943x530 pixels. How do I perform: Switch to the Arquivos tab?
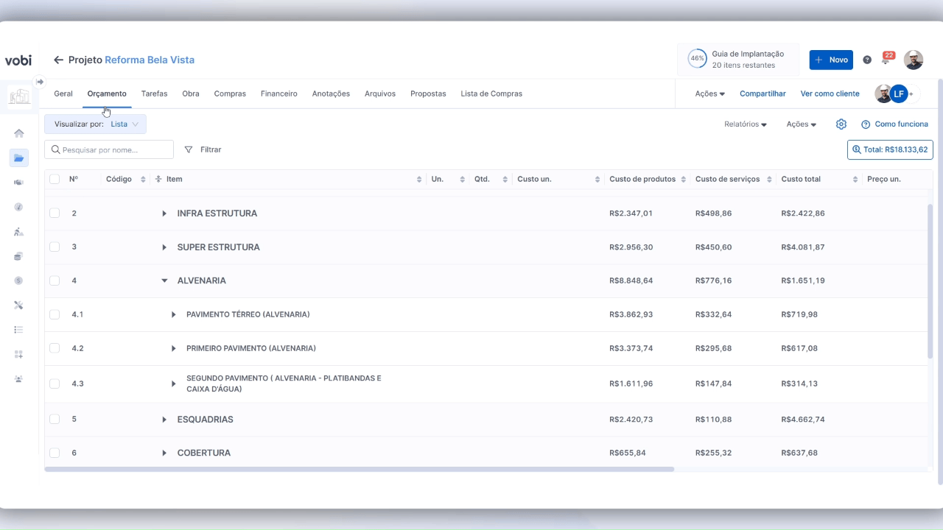click(380, 93)
